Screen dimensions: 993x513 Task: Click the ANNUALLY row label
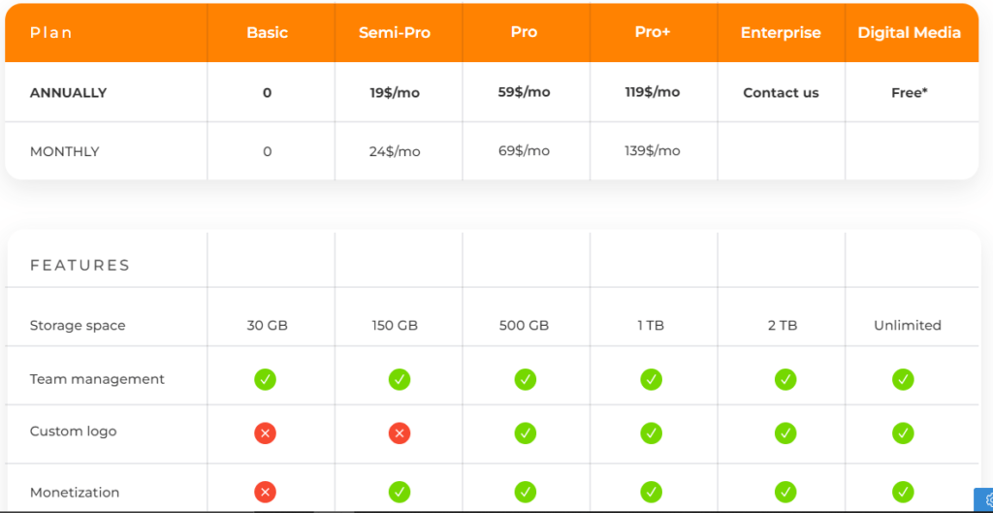click(68, 93)
